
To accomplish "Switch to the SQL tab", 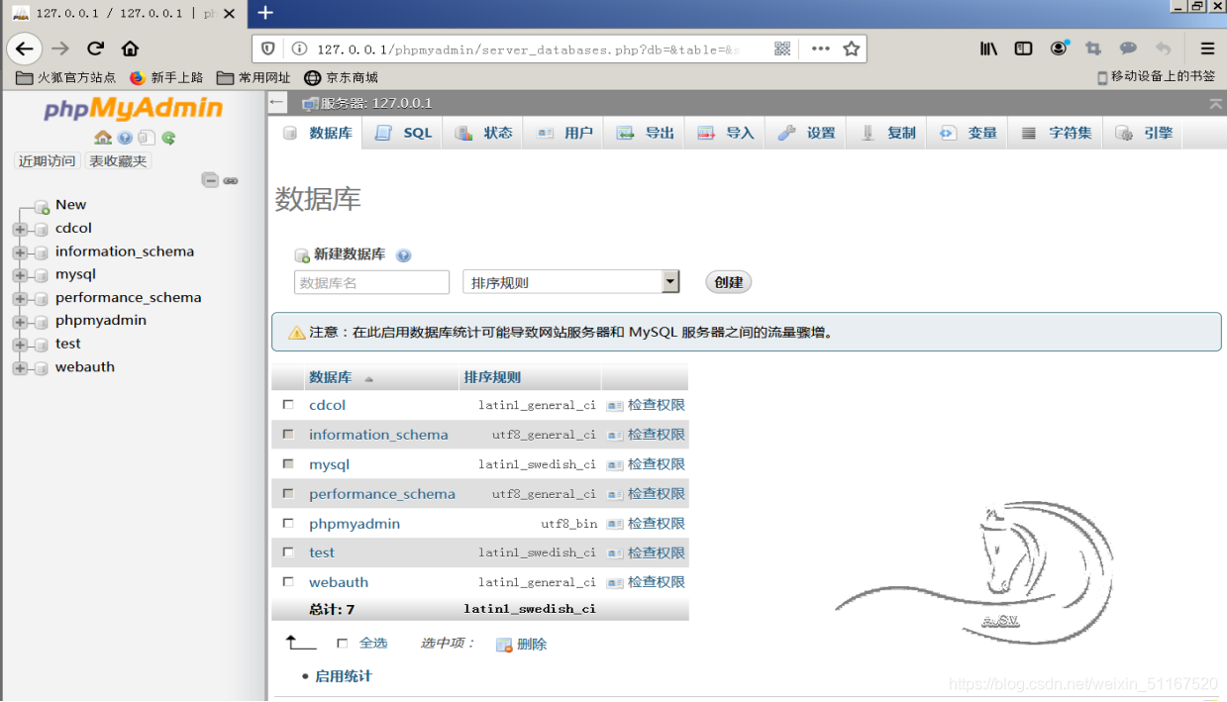I will point(403,133).
